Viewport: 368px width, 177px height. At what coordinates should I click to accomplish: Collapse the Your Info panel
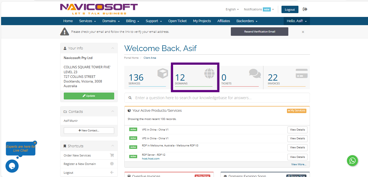pyautogui.click(x=113, y=48)
